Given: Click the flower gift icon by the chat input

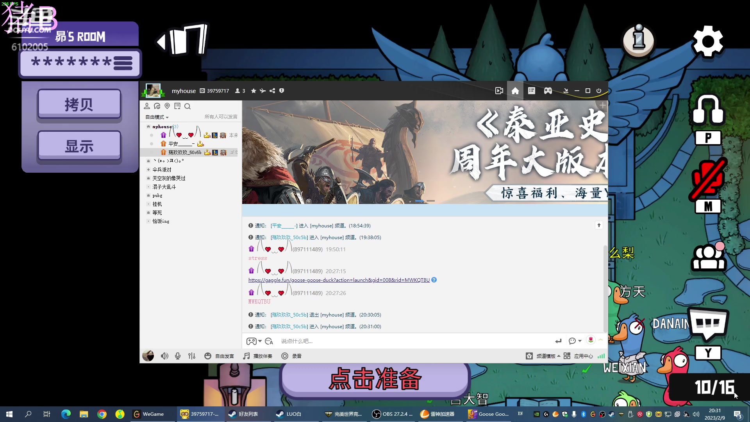Looking at the screenshot, I should click(x=591, y=340).
